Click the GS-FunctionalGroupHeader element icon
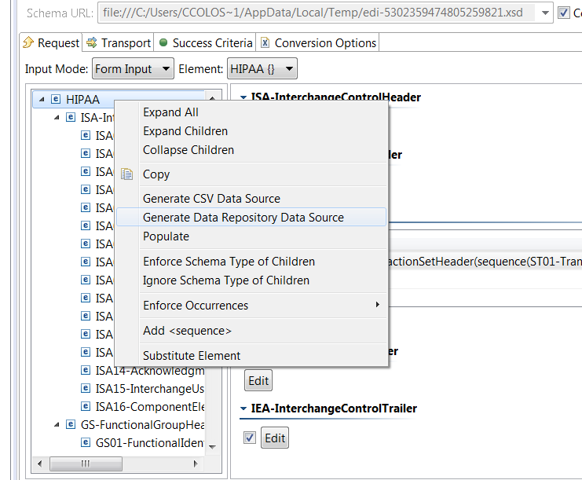 71,424
